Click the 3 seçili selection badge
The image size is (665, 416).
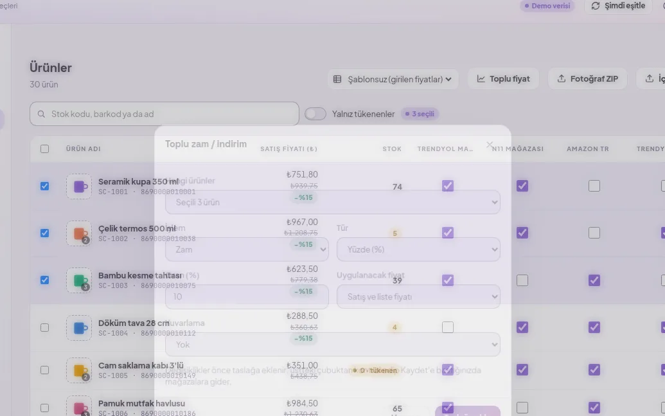(x=420, y=114)
